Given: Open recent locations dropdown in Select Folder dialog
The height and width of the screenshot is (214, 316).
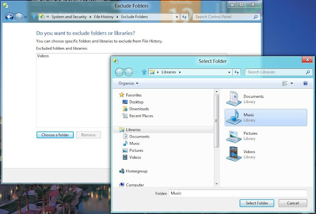Looking at the screenshot, I should click(136, 72).
